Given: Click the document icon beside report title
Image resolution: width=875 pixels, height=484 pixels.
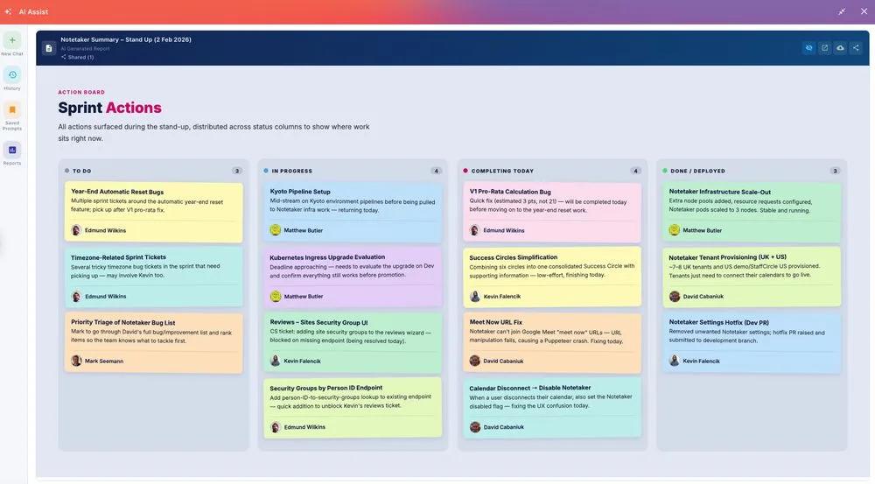Looking at the screenshot, I should 48,48.
